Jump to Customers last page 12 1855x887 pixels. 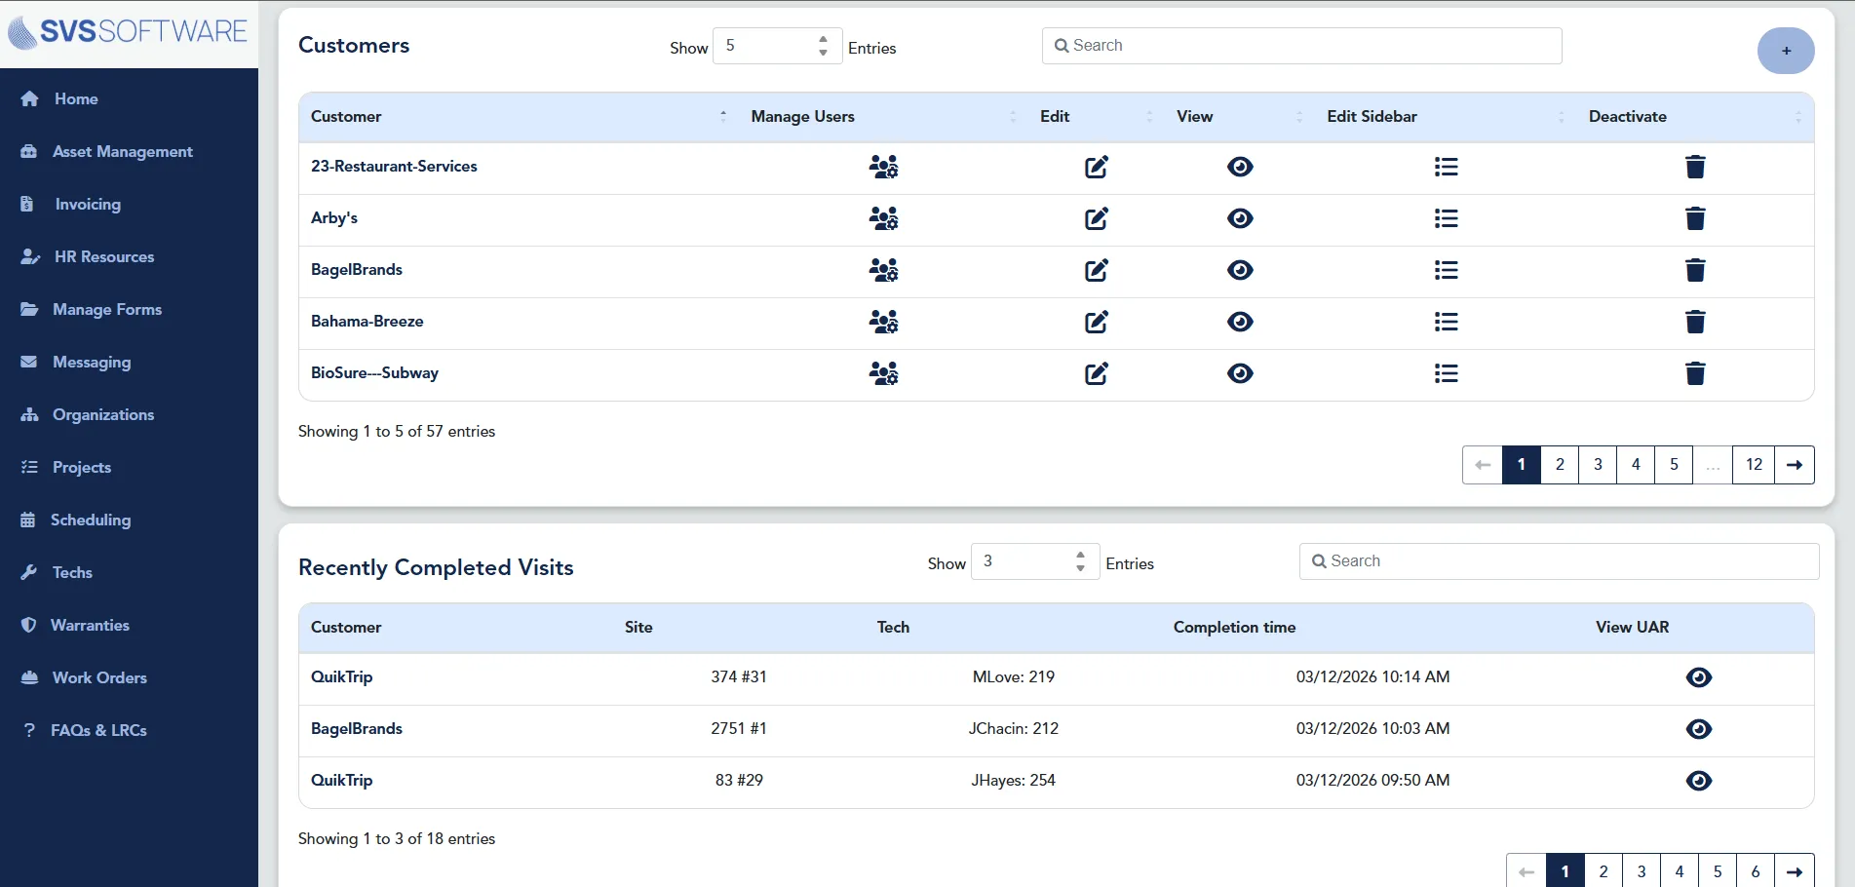pyautogui.click(x=1754, y=465)
